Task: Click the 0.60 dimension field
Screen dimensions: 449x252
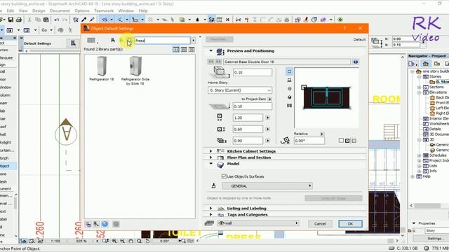Action: [x=248, y=129]
